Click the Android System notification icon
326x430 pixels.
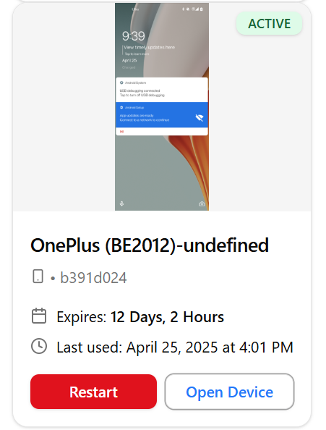121,83
